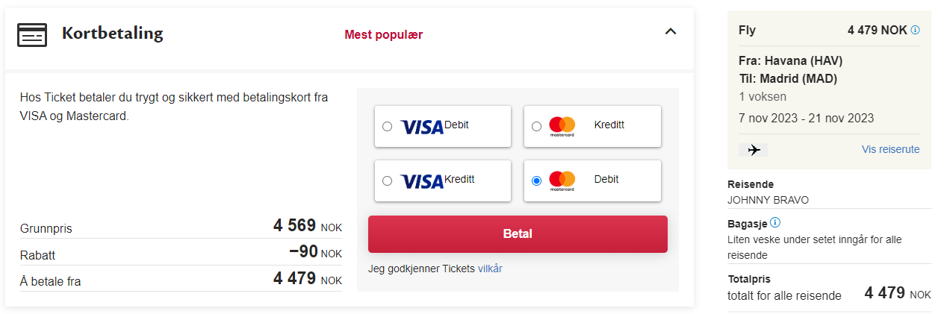Click the Mastercard logo on the Kreditt option
Viewport: 950px width, 314px height.
(562, 126)
